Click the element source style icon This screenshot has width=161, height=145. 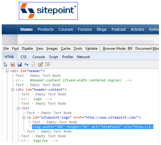(x=33, y=65)
